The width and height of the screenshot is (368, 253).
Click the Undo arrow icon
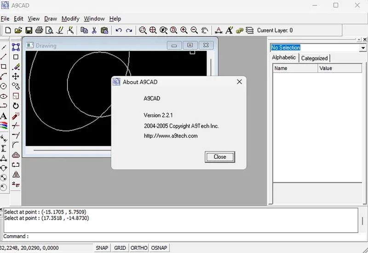[119, 30]
